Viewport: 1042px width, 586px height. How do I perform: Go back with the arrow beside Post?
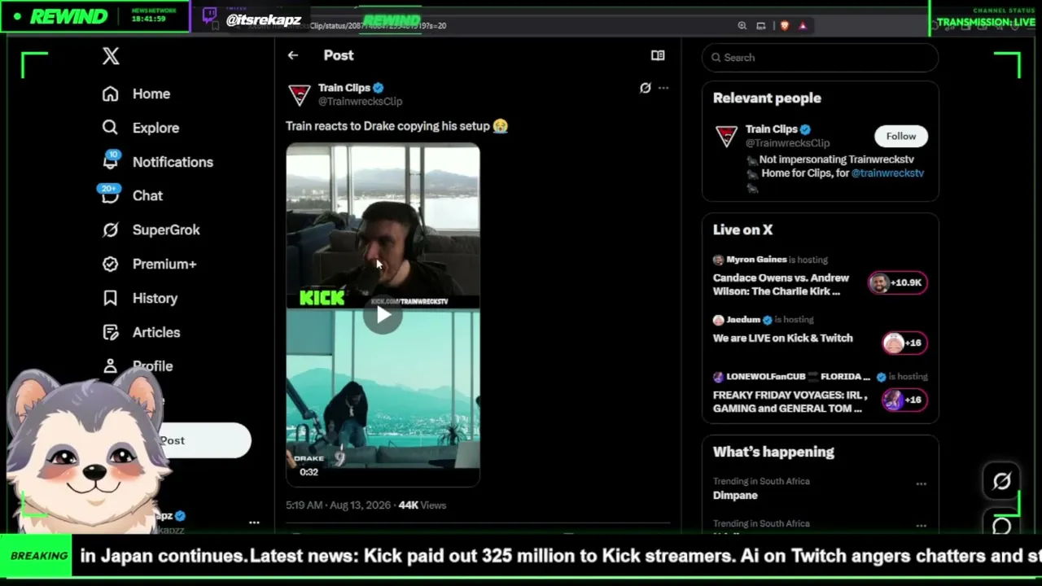(x=293, y=55)
